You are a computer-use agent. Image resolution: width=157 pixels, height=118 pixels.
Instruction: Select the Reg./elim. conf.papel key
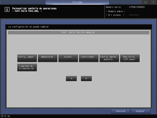130,58
